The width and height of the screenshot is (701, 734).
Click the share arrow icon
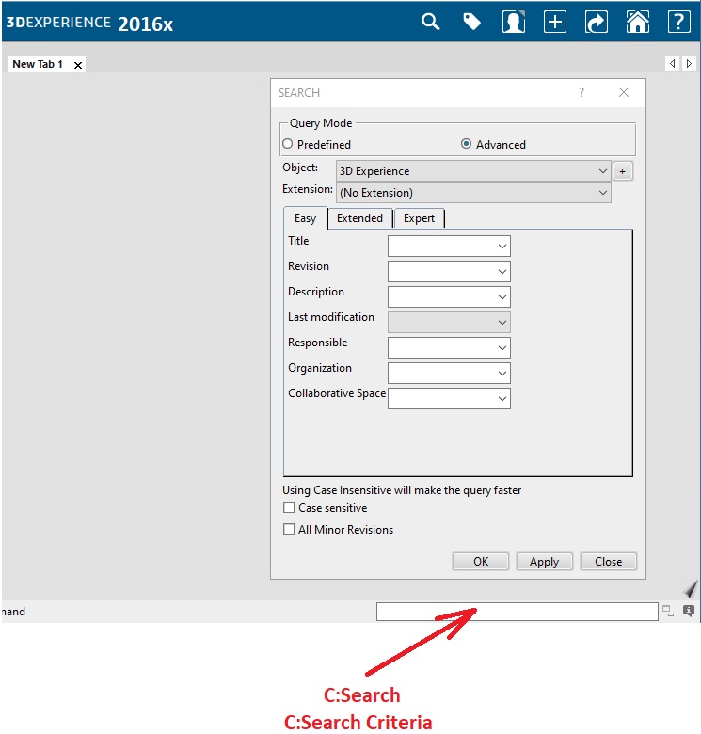pyautogui.click(x=597, y=22)
